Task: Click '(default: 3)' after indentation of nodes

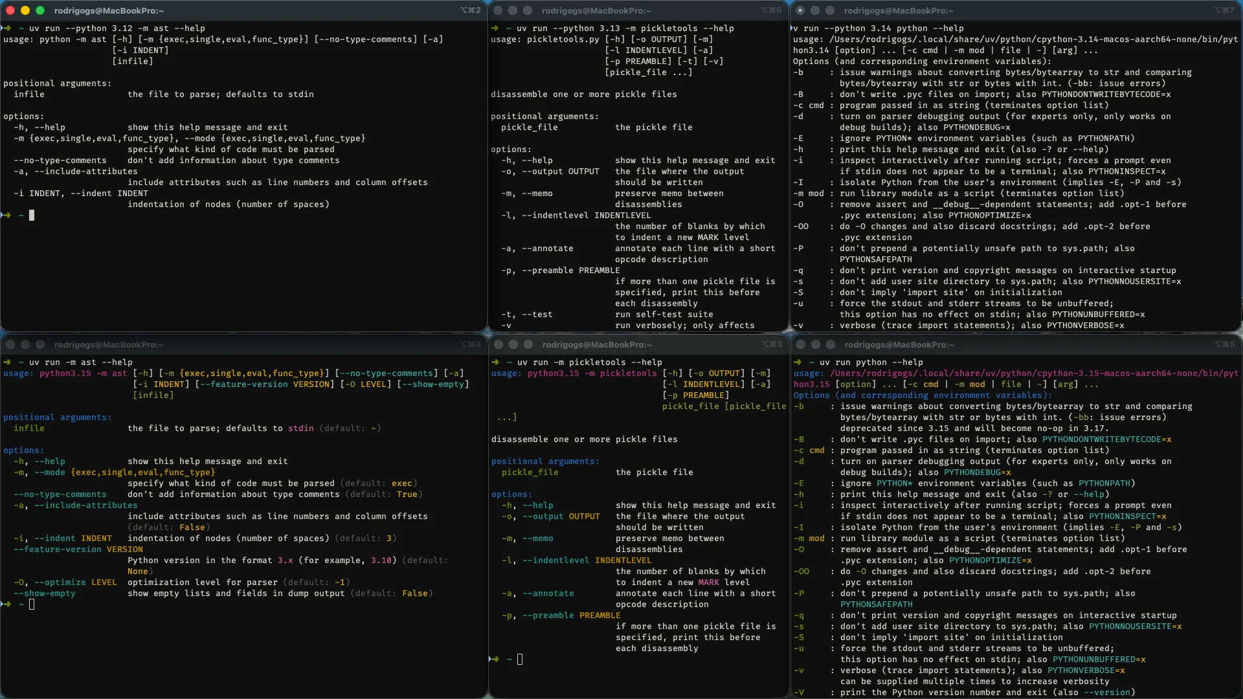Action: [366, 538]
